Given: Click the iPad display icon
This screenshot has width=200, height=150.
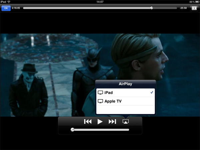Looking at the screenshot, I should [x=100, y=93].
